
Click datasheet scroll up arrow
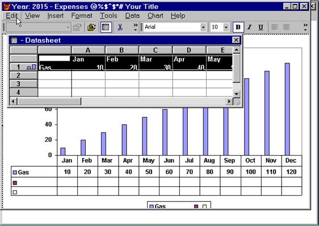pyautogui.click(x=236, y=49)
